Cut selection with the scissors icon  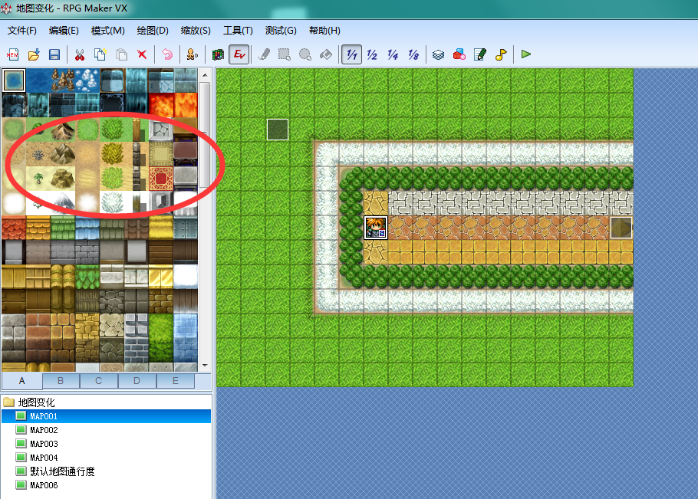80,54
